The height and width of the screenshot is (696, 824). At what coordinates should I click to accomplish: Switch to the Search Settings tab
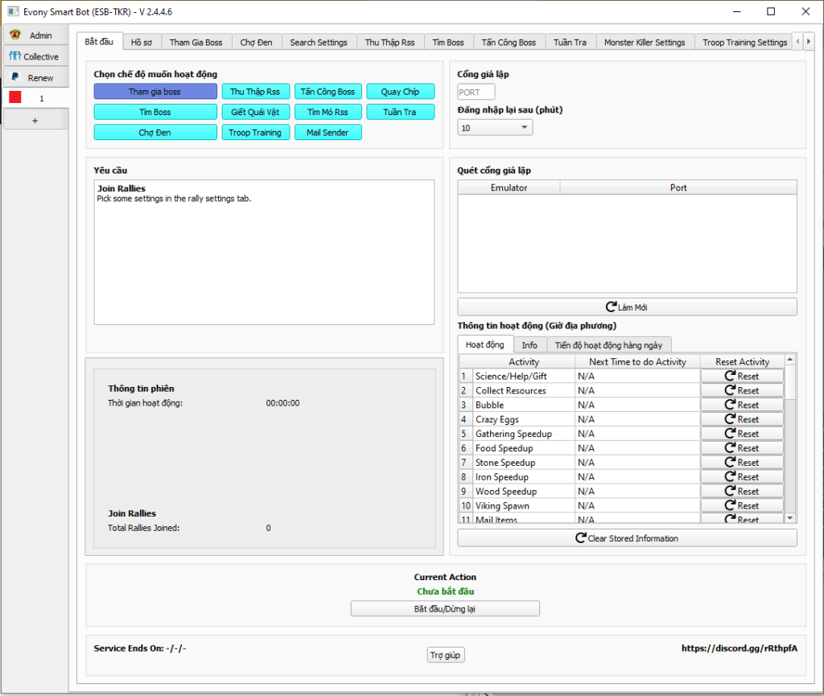(x=319, y=43)
